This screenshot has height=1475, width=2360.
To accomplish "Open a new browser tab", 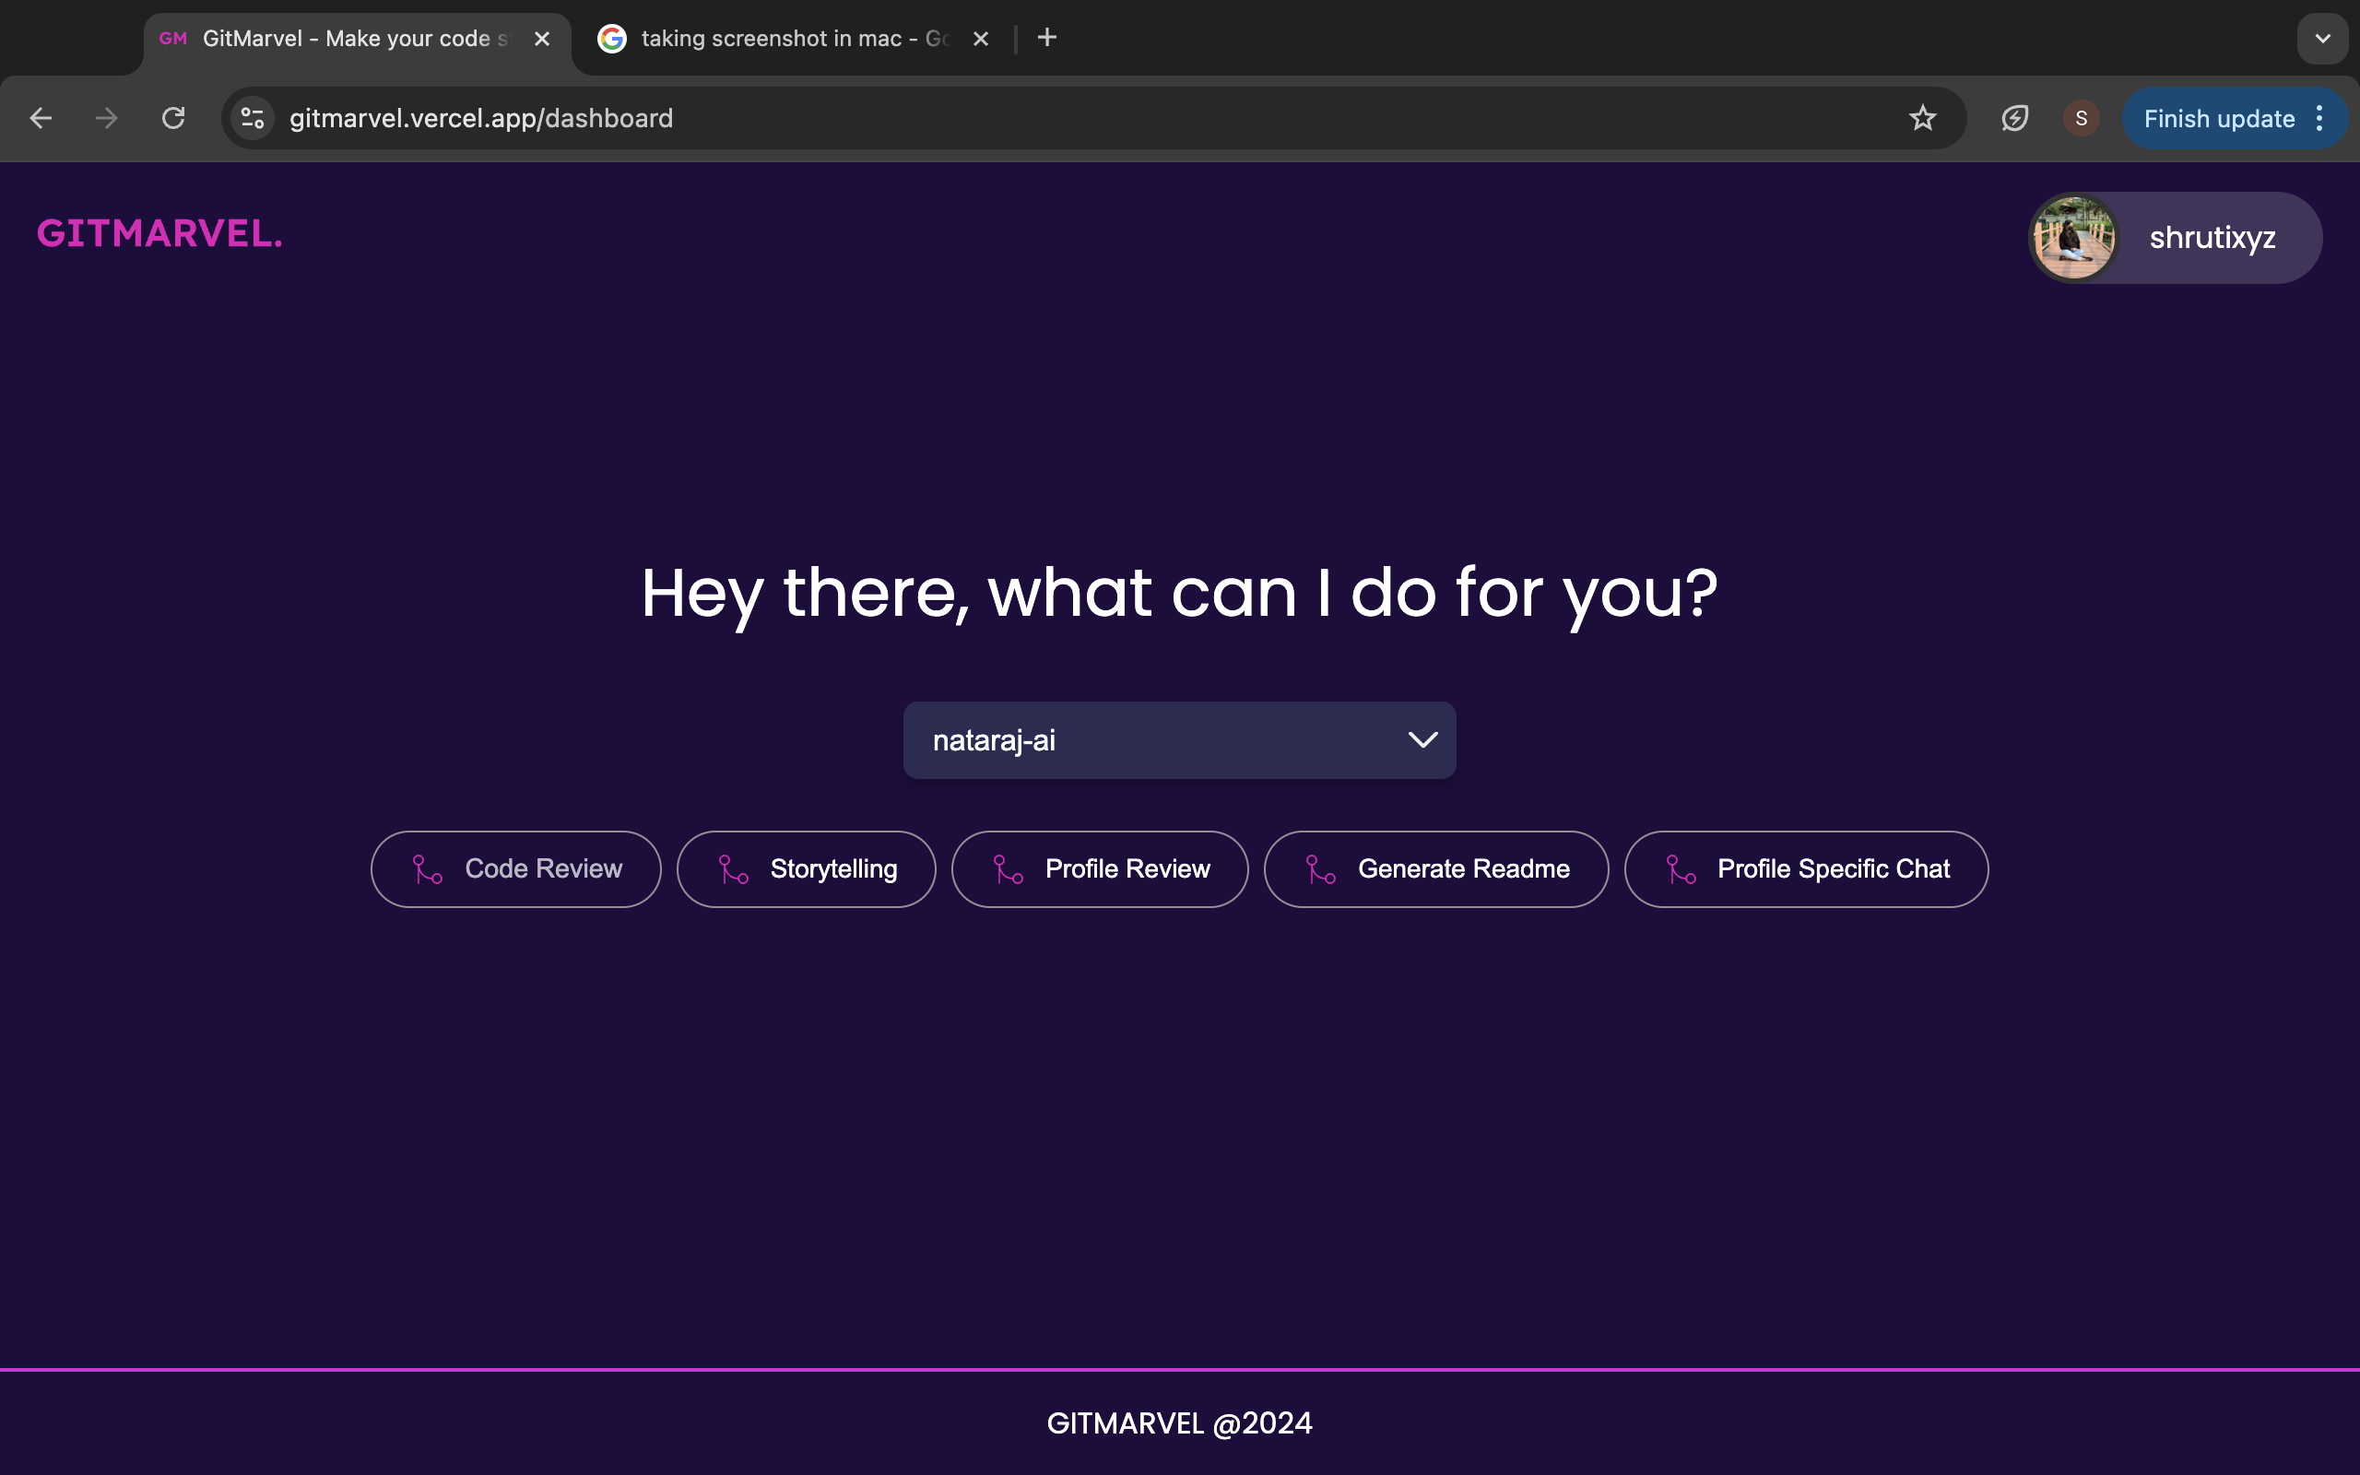I will (1047, 38).
